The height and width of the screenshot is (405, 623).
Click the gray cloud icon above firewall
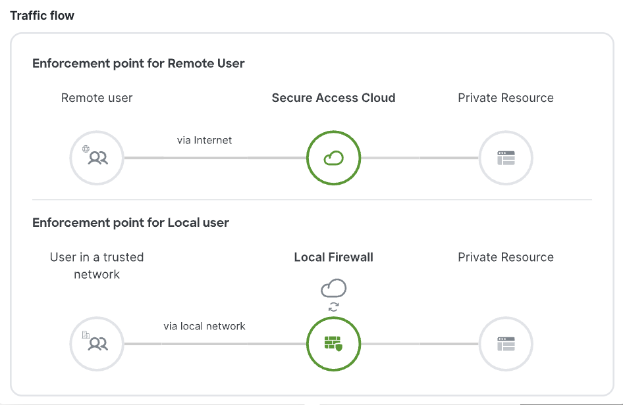(333, 288)
